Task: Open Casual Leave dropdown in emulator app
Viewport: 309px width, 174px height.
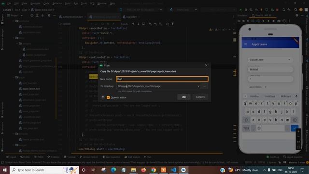Action: [270, 60]
